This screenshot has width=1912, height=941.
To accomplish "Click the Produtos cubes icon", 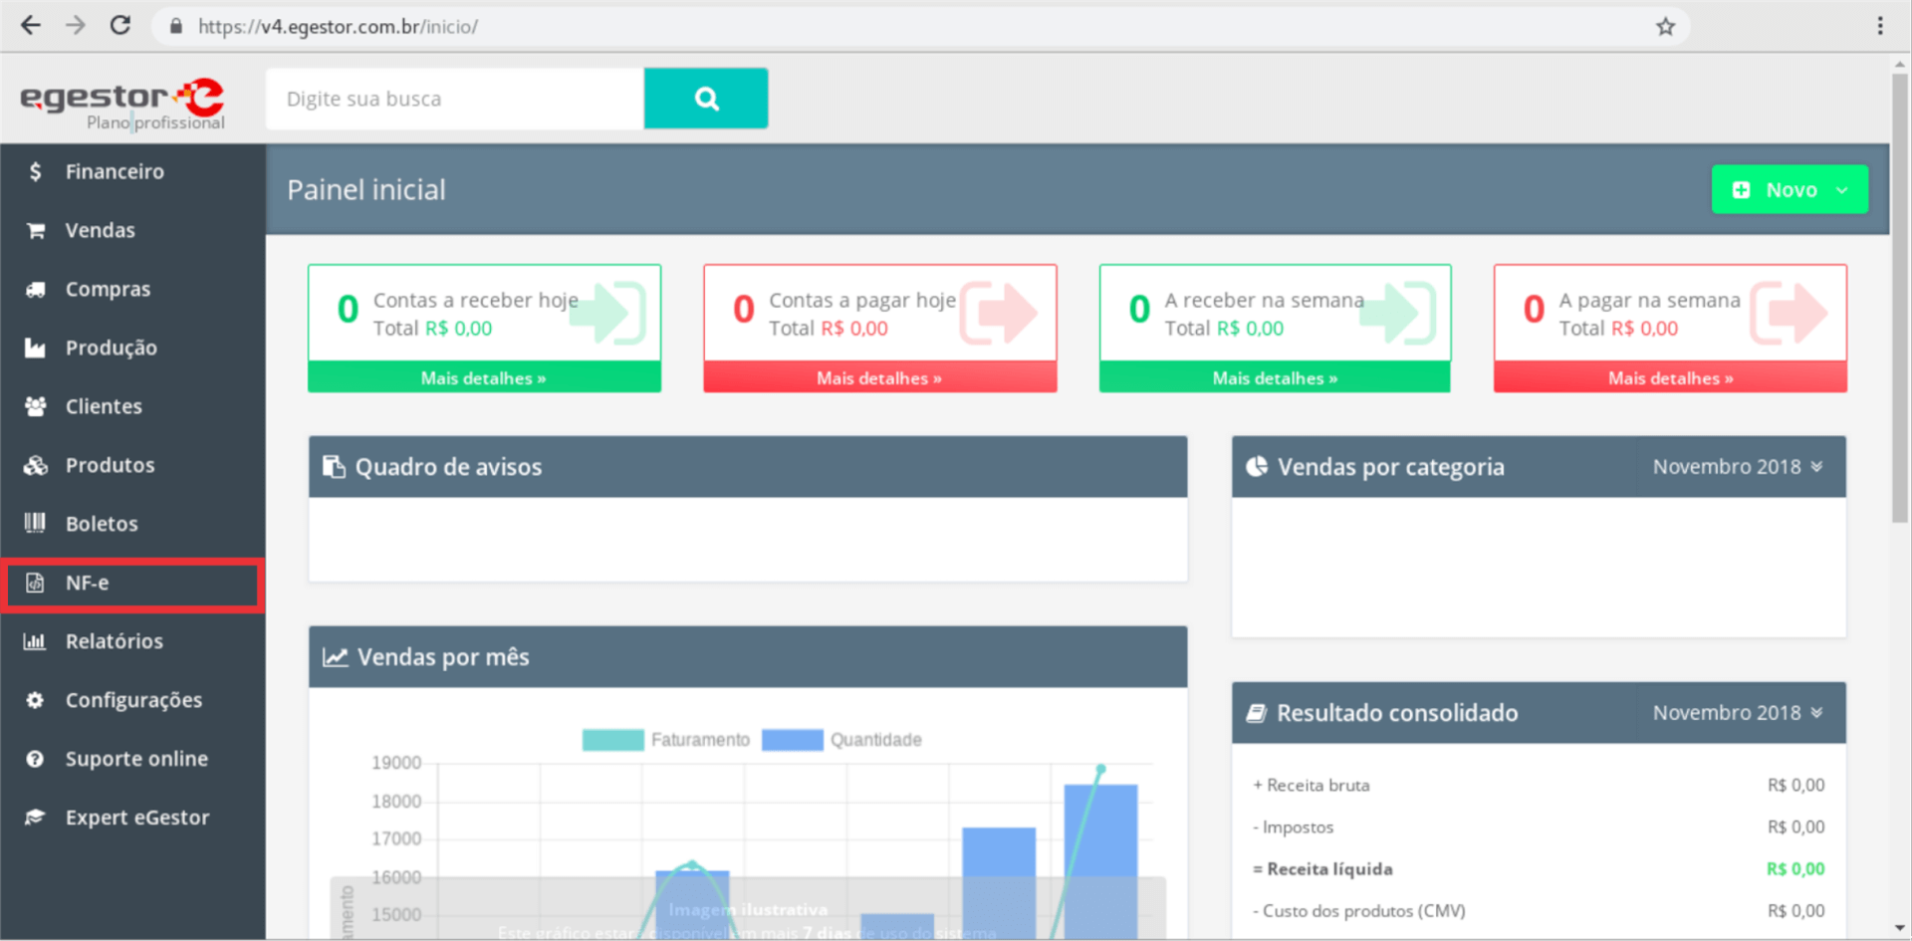I will pos(36,465).
